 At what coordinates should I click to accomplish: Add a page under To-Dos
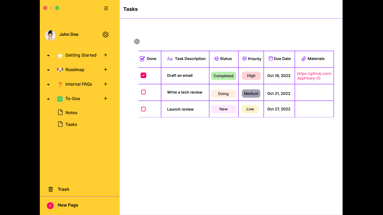[x=105, y=98]
